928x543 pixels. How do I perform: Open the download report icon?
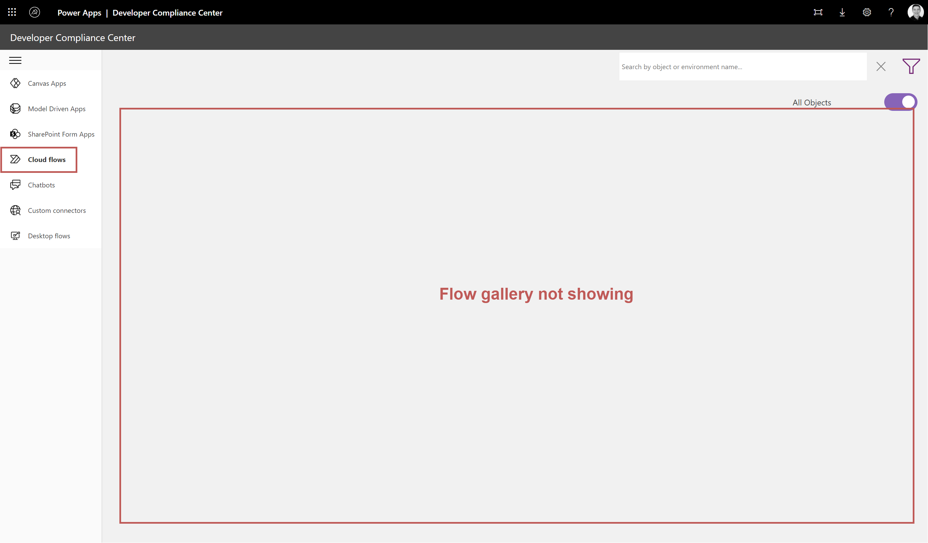coord(842,12)
